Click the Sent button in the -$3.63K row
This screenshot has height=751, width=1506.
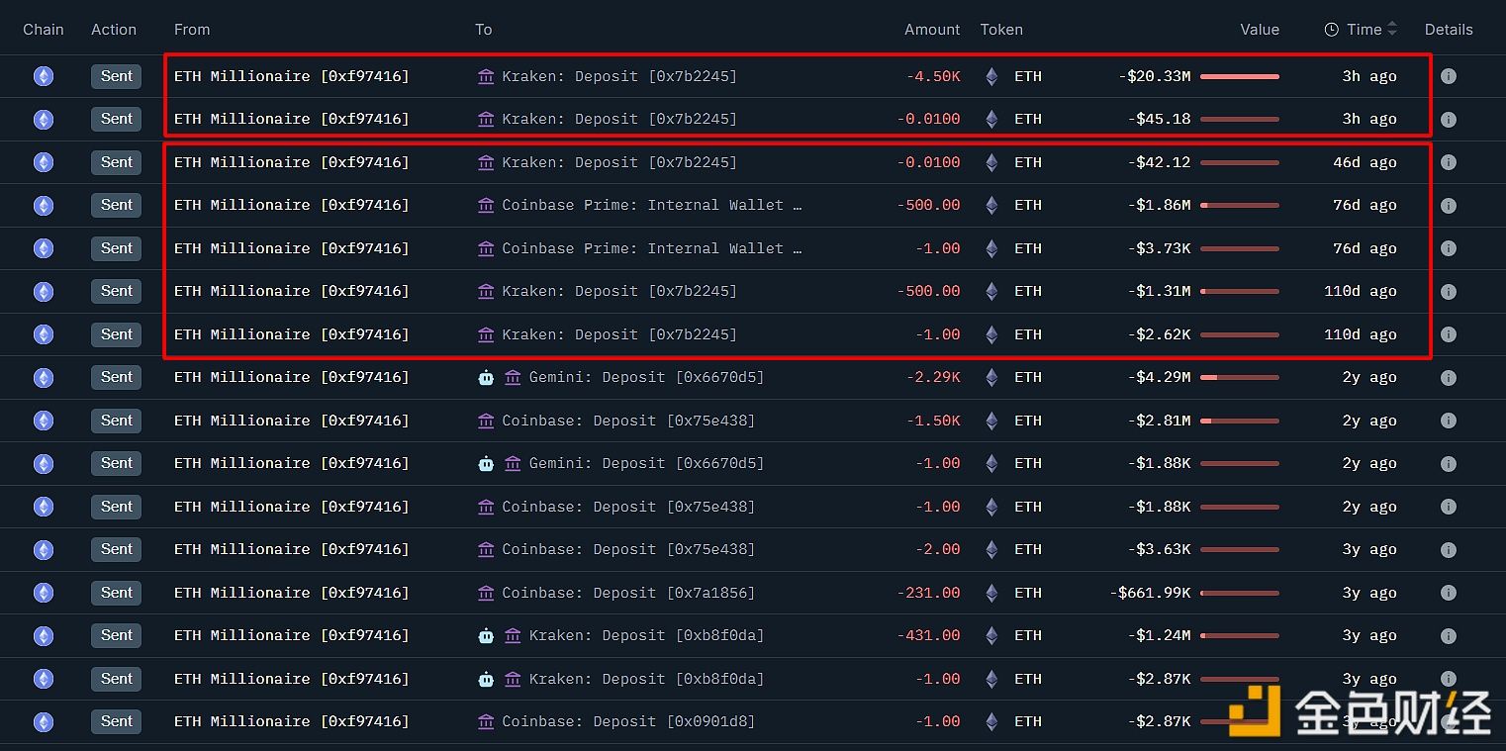pos(116,549)
